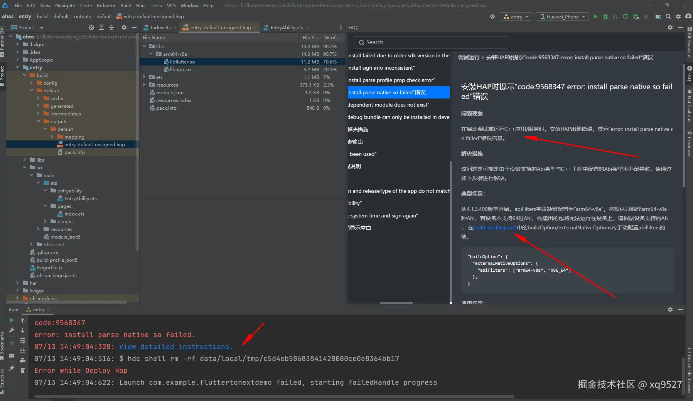Viewport: 693px width, 401px height.
Task: Open Project Structure folder icon
Action: tap(658, 17)
